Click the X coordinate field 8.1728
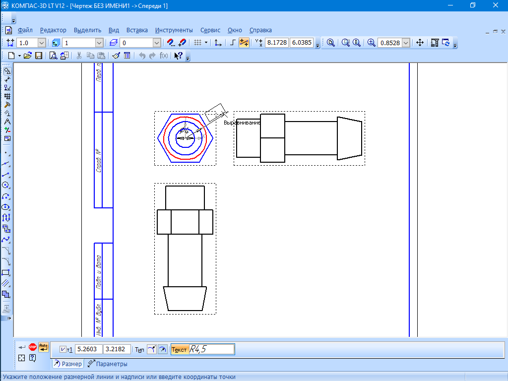 pyautogui.click(x=277, y=43)
